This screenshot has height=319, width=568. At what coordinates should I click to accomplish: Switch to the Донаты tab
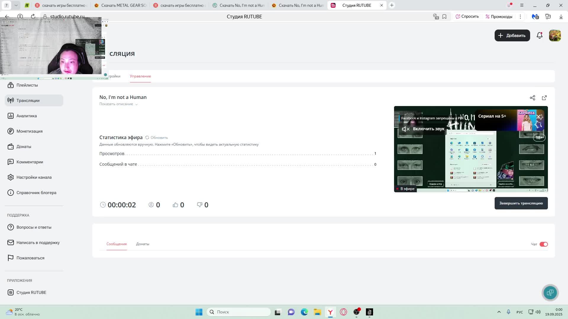pos(143,244)
